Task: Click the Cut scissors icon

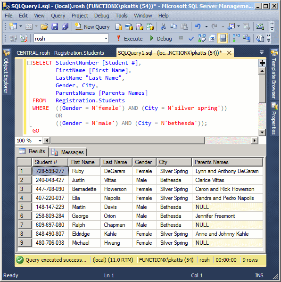Action: point(163,27)
